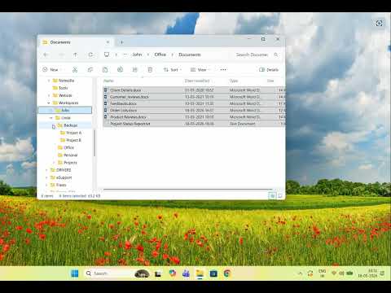Launch Google Chrome from the taskbar
The width and height of the screenshot is (391, 293).
227,273
